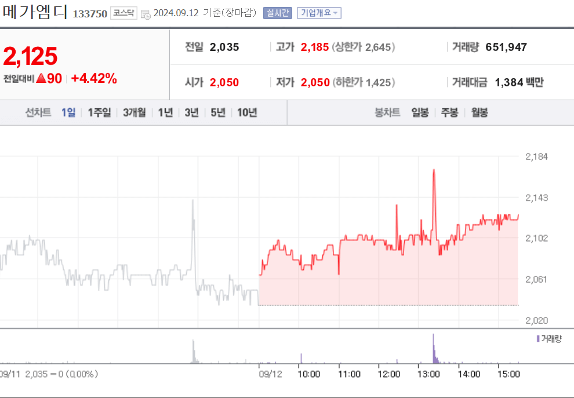
Task: Show the 5년 chart period
Action: (x=218, y=112)
